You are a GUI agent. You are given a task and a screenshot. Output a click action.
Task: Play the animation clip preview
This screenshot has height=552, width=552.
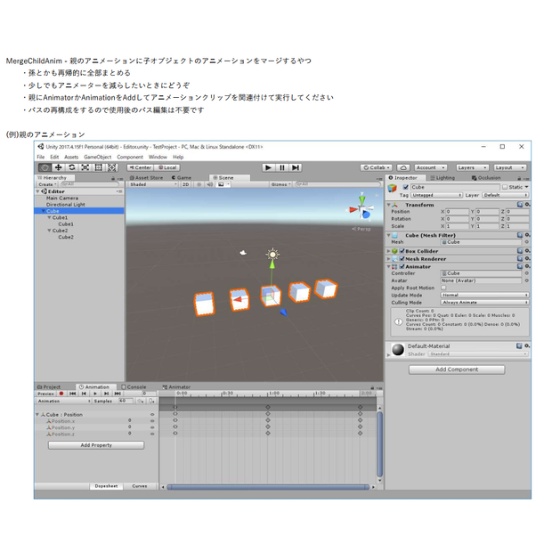95,394
